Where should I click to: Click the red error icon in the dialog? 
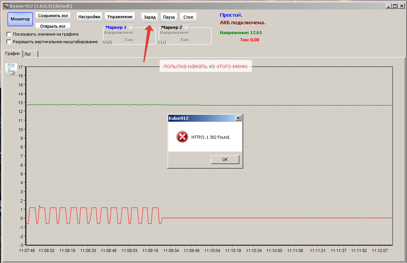tap(182, 137)
